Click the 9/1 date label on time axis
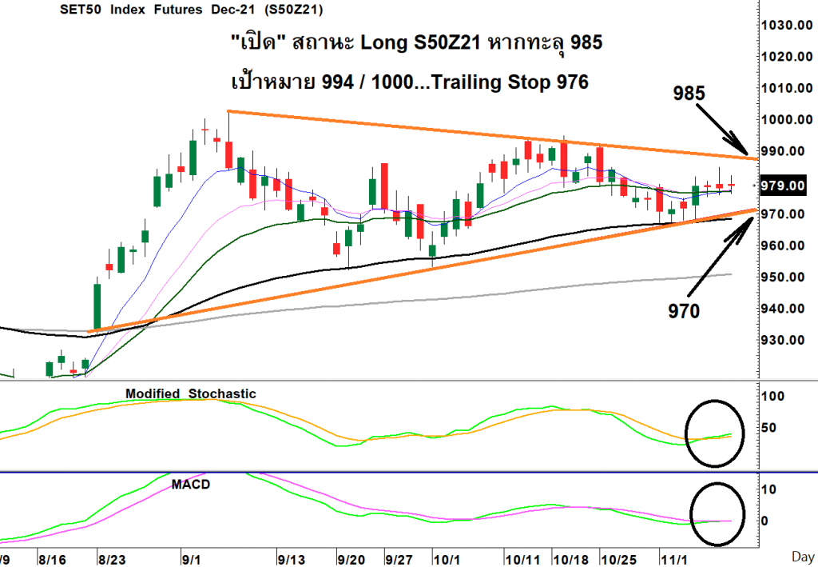Screen dimensions: 818x567 191,561
